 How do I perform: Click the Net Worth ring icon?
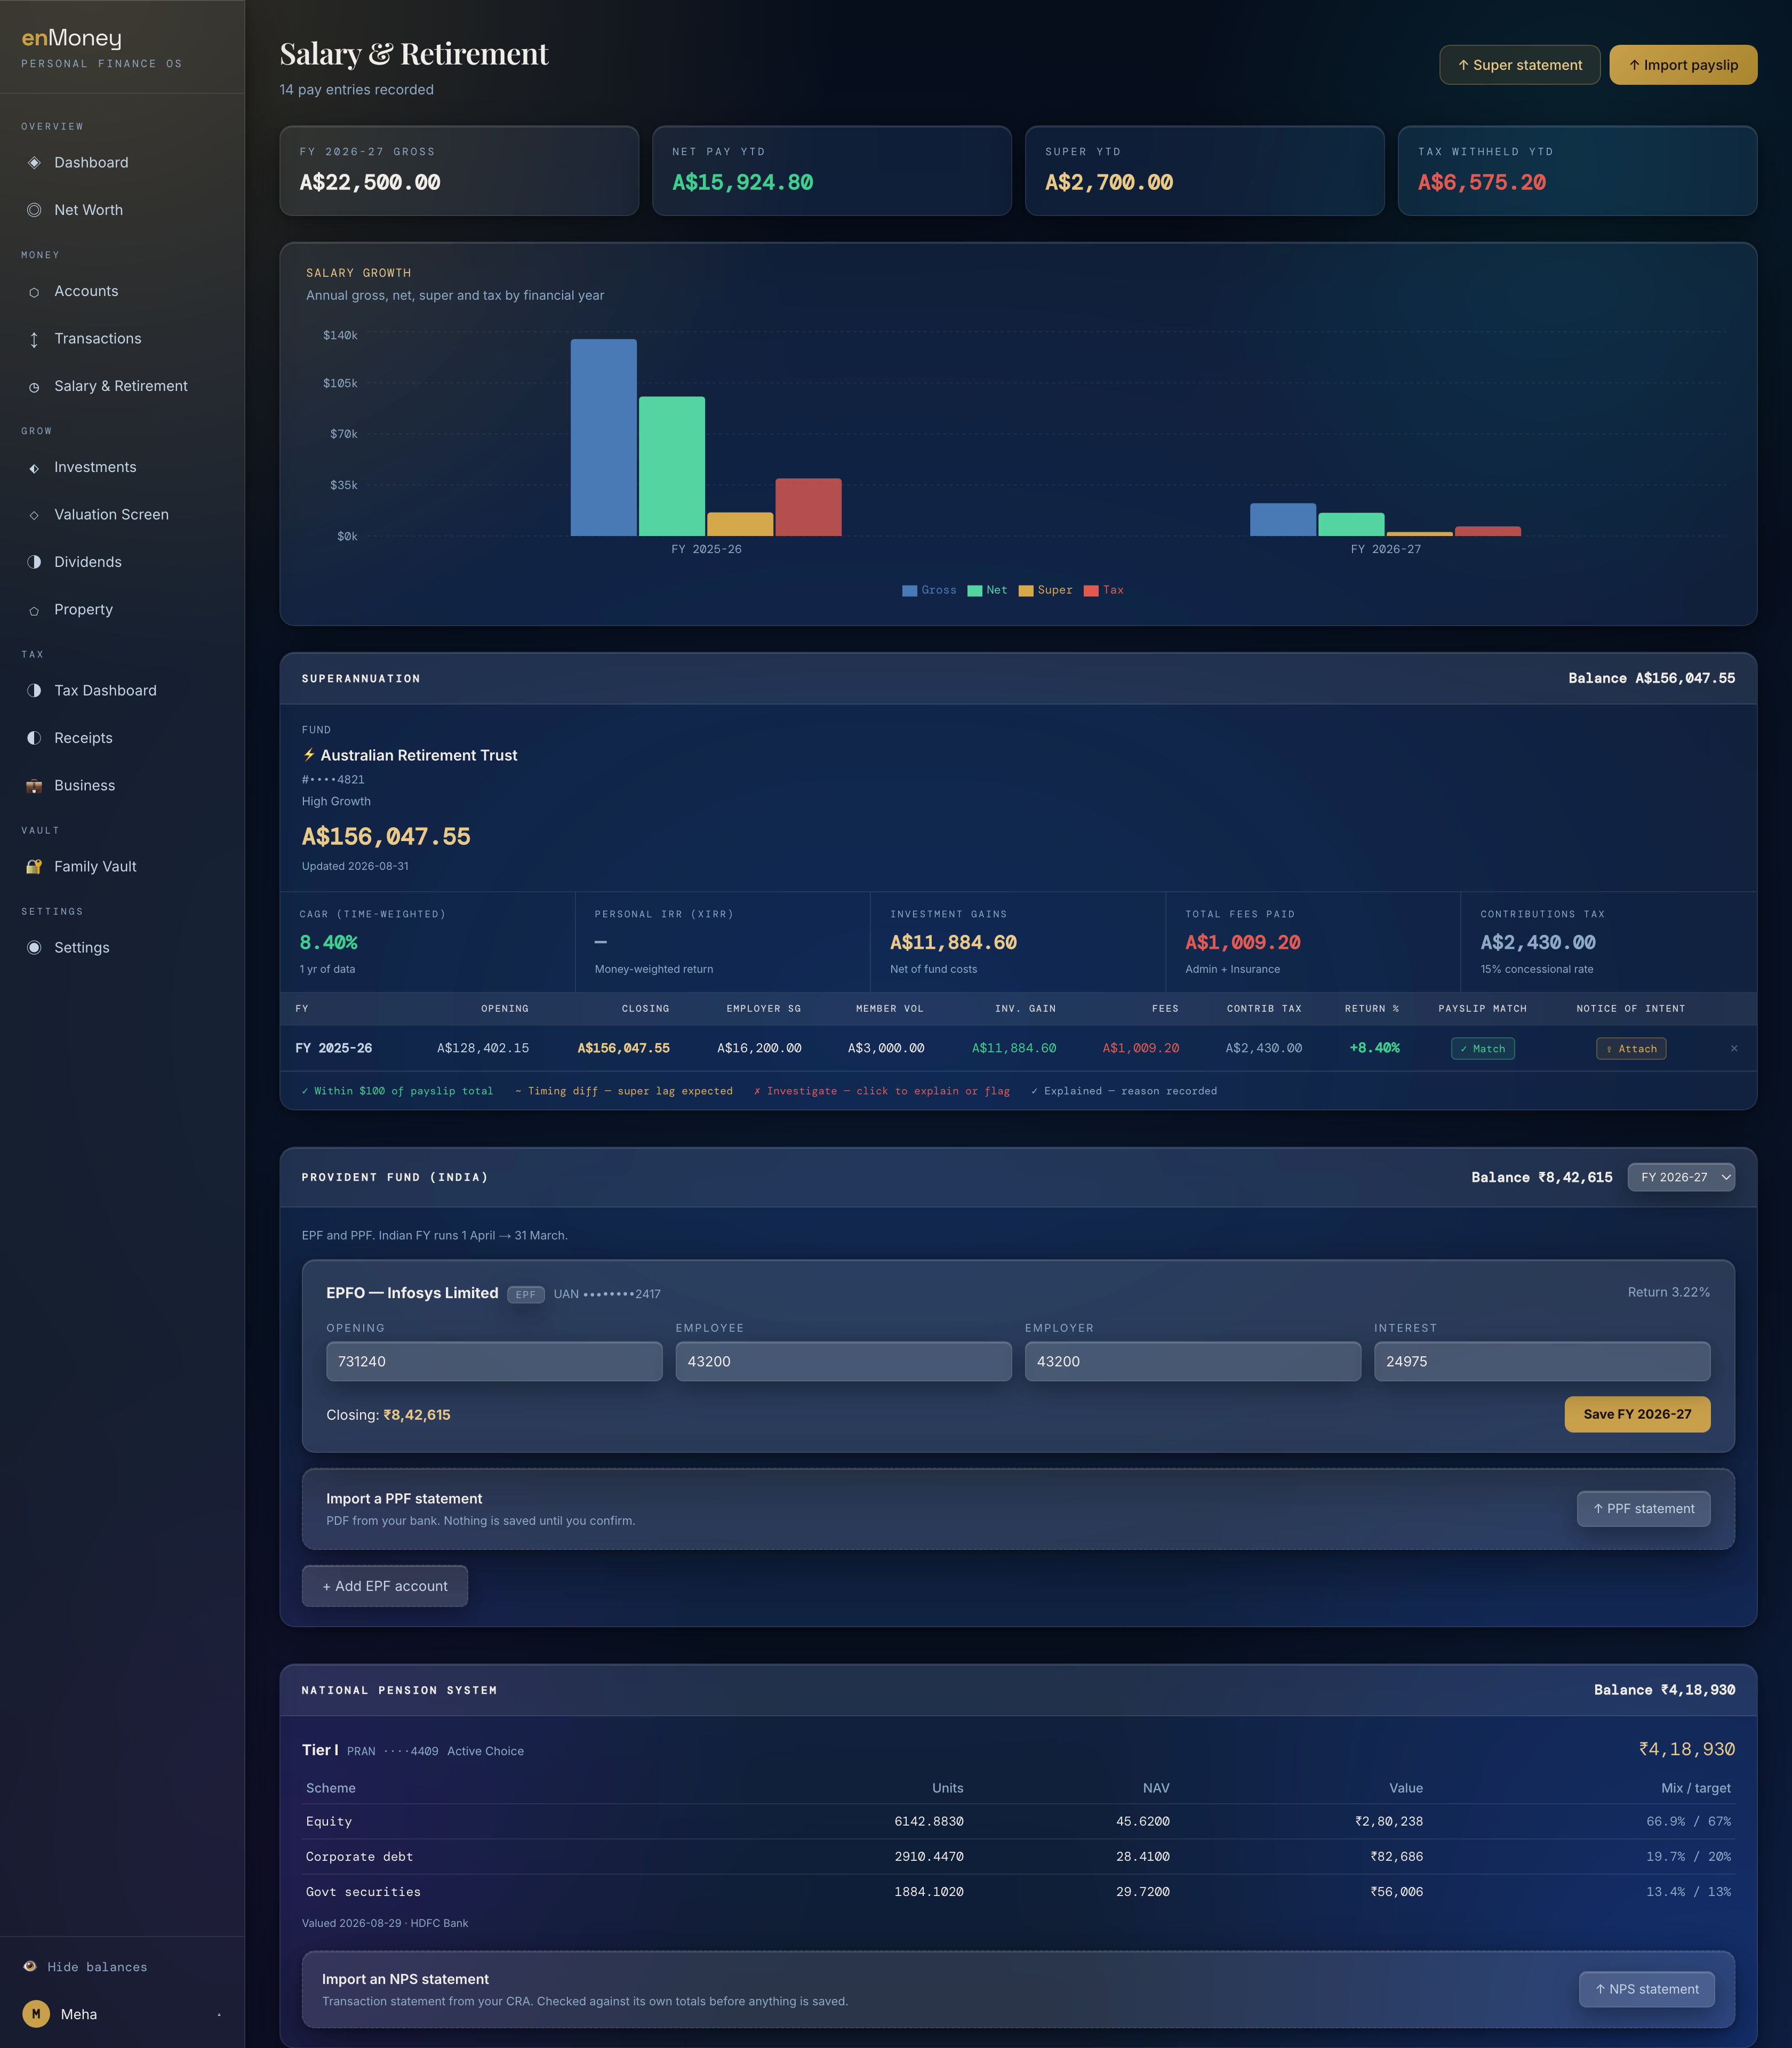click(34, 210)
